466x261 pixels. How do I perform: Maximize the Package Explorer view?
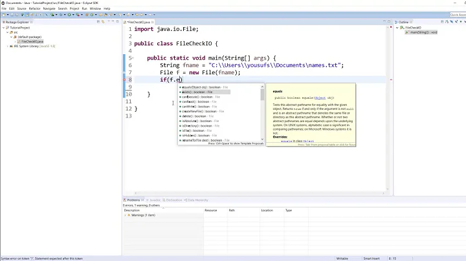tap(117, 22)
